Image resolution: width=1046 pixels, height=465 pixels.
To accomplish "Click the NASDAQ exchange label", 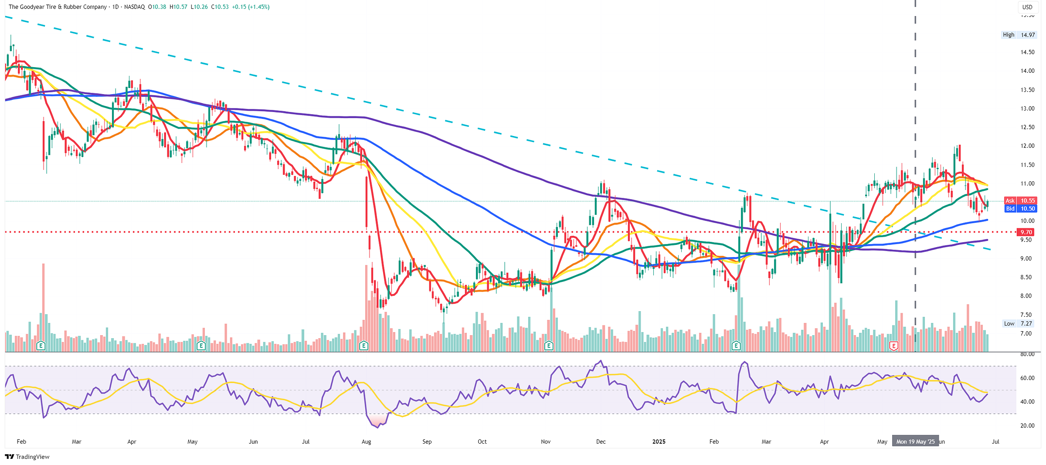I will tap(134, 7).
